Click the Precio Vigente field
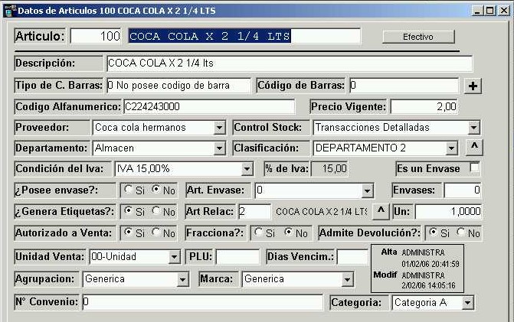The image size is (514, 322). coord(424,107)
